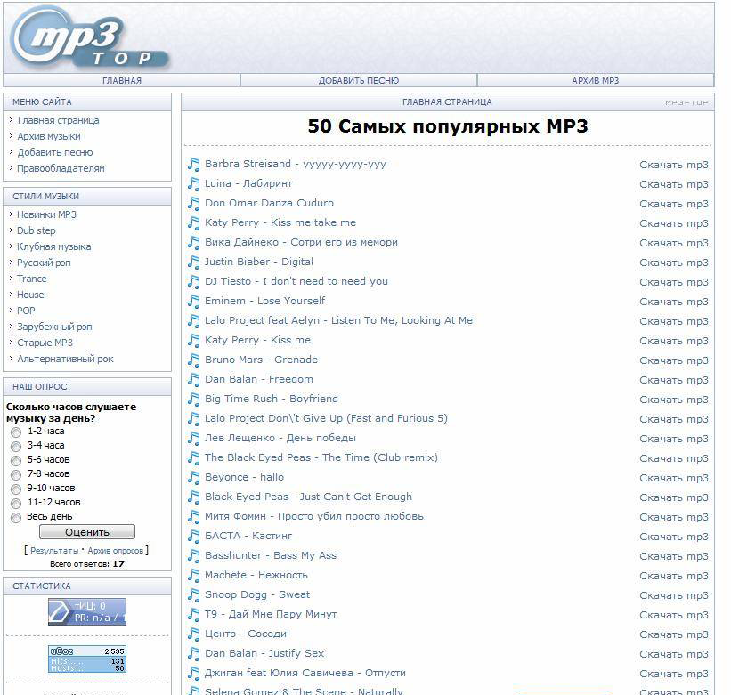Download mp3 for Barbra Streisand song

(674, 165)
